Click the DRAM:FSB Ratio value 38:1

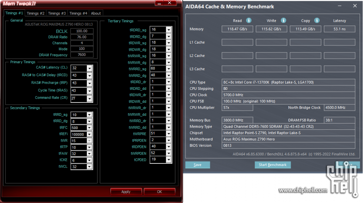pyautogui.click(x=339, y=120)
